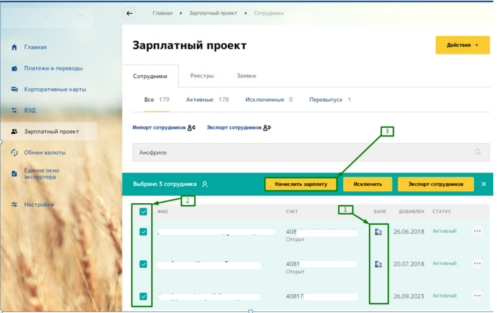Open three-dots menu for 26.09.2023 row

[478, 296]
